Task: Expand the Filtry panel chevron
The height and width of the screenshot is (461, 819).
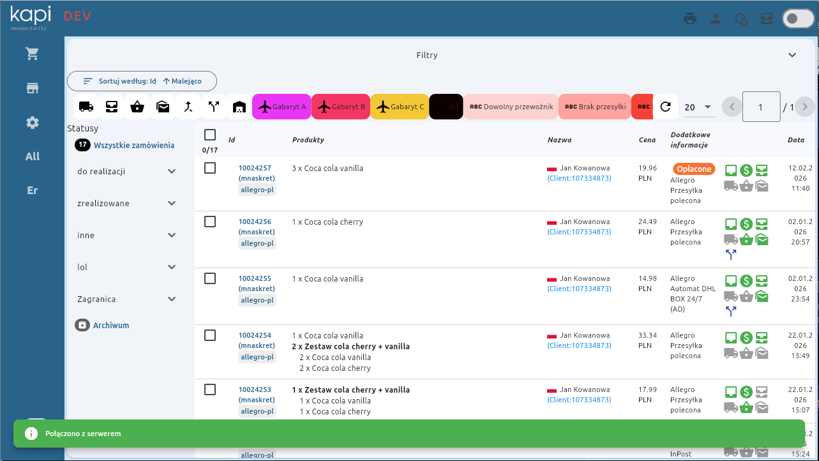Action: tap(792, 55)
